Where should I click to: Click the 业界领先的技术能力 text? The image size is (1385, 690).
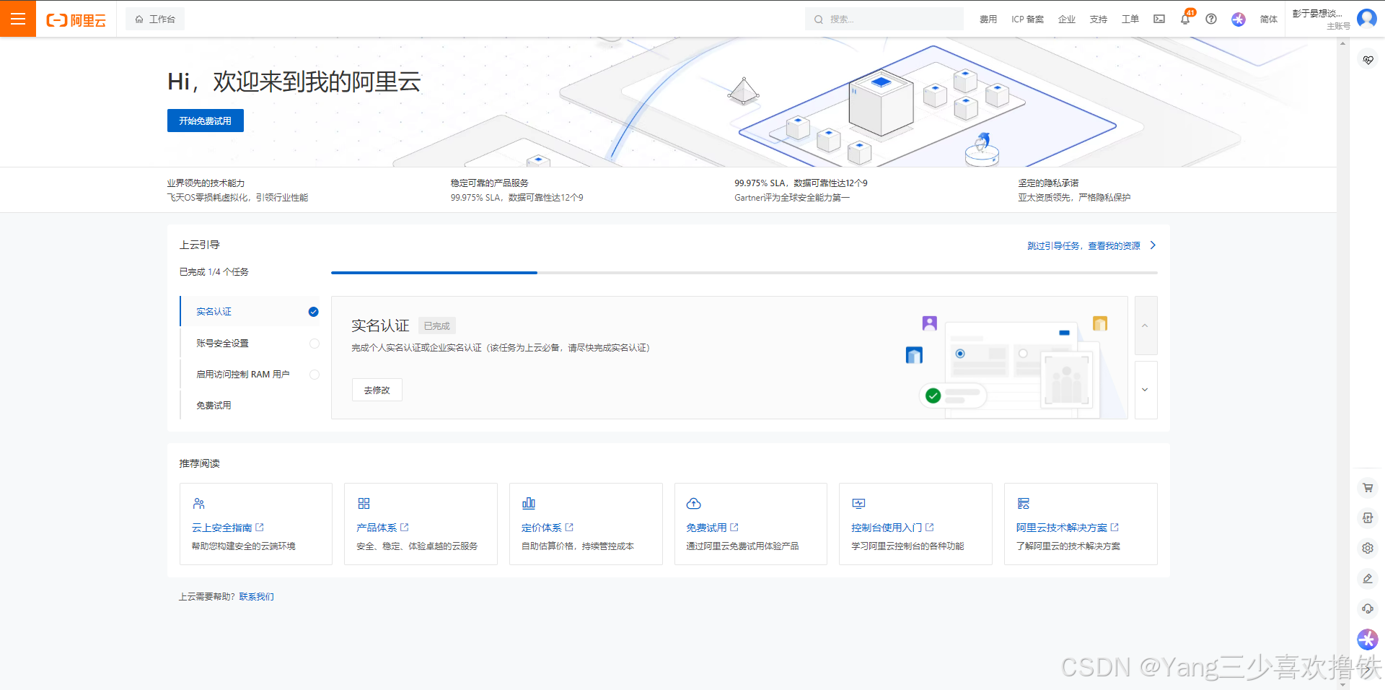click(x=206, y=183)
